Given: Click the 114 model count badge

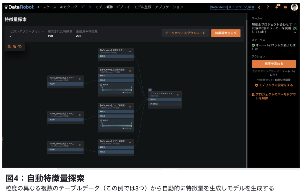Looking at the screenshot, I should 110,7.
